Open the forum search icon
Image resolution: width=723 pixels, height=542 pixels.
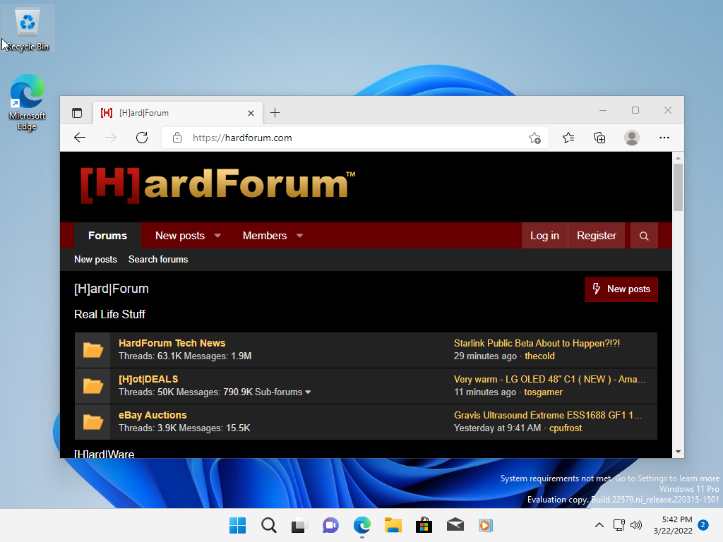point(644,236)
